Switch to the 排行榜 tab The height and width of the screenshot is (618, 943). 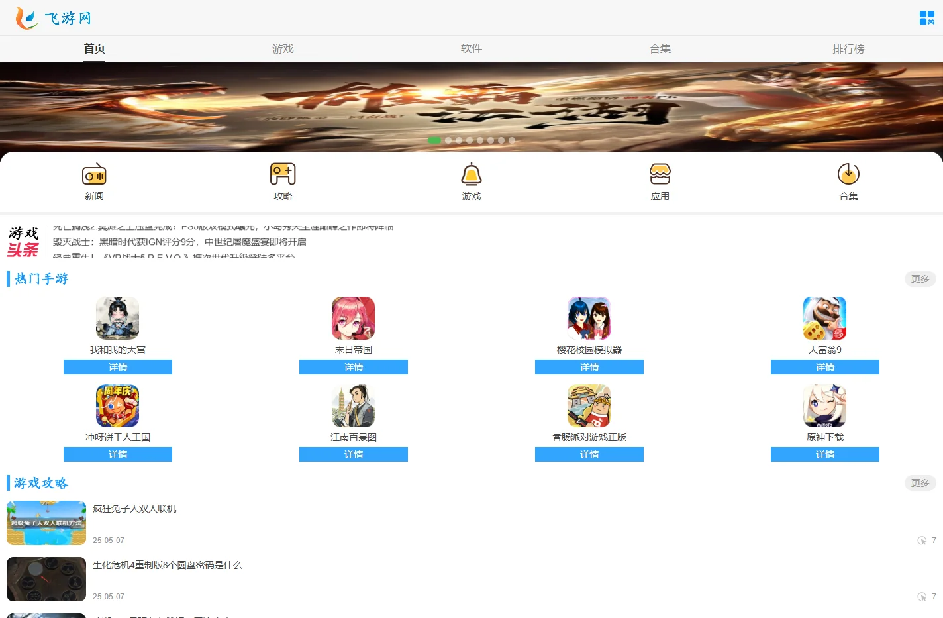tap(848, 48)
